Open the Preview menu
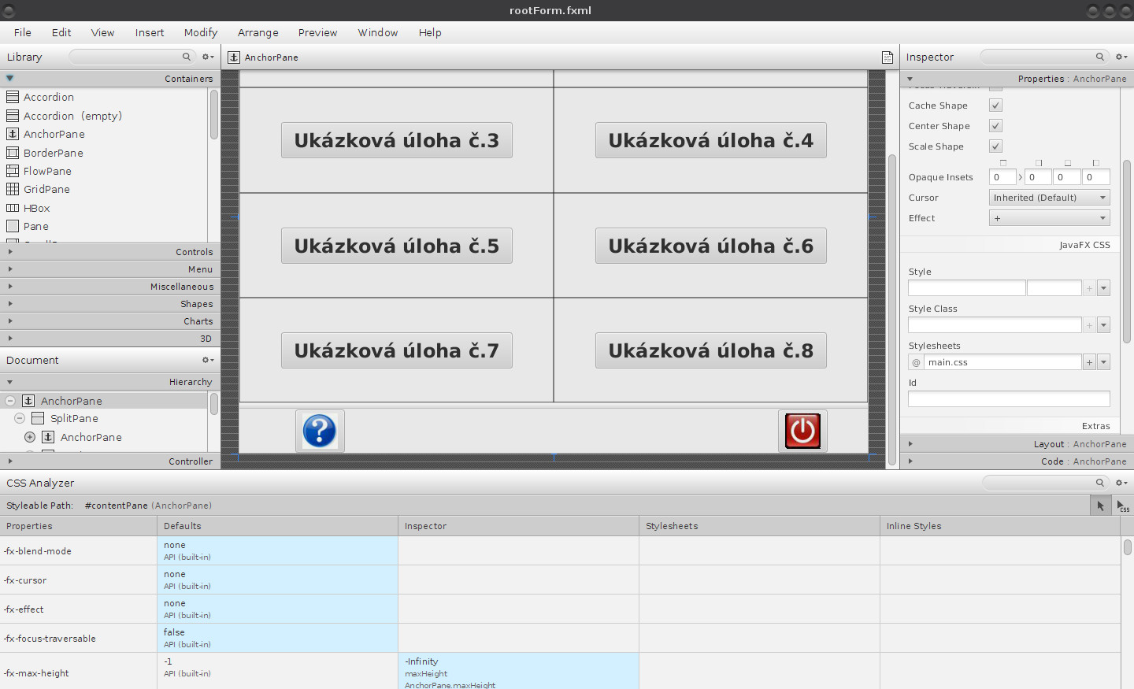The width and height of the screenshot is (1134, 689). pos(317,32)
